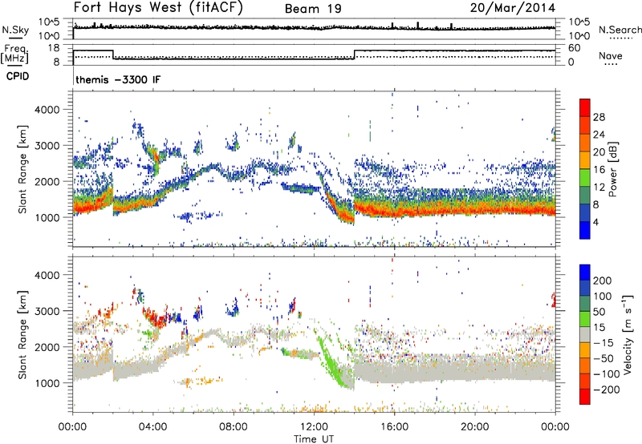Click the '-200' velocity colorbar label
642x444 pixels.
pyautogui.click(x=607, y=390)
